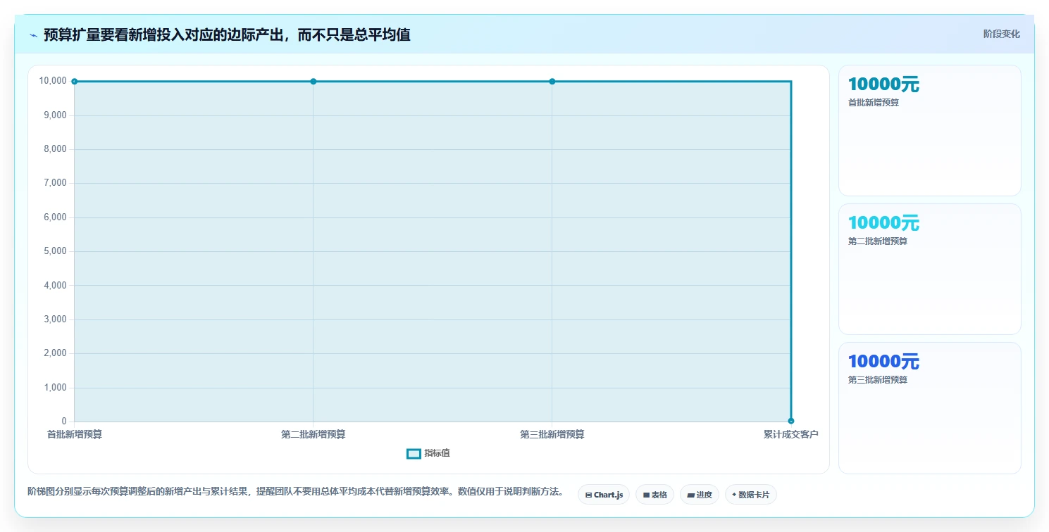
Task: Click the 指标值 legend label
Action: [x=437, y=453]
